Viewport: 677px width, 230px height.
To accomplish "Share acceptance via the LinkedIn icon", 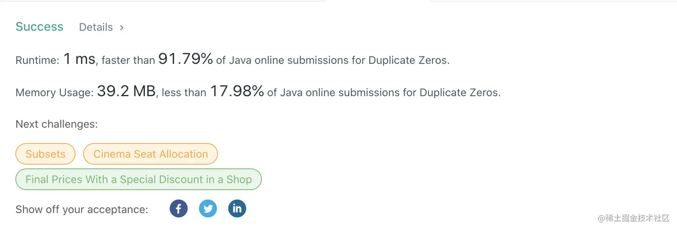I will 237,209.
